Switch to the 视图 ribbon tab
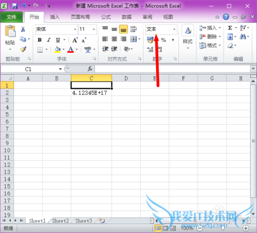257x233 pixels. pos(168,17)
